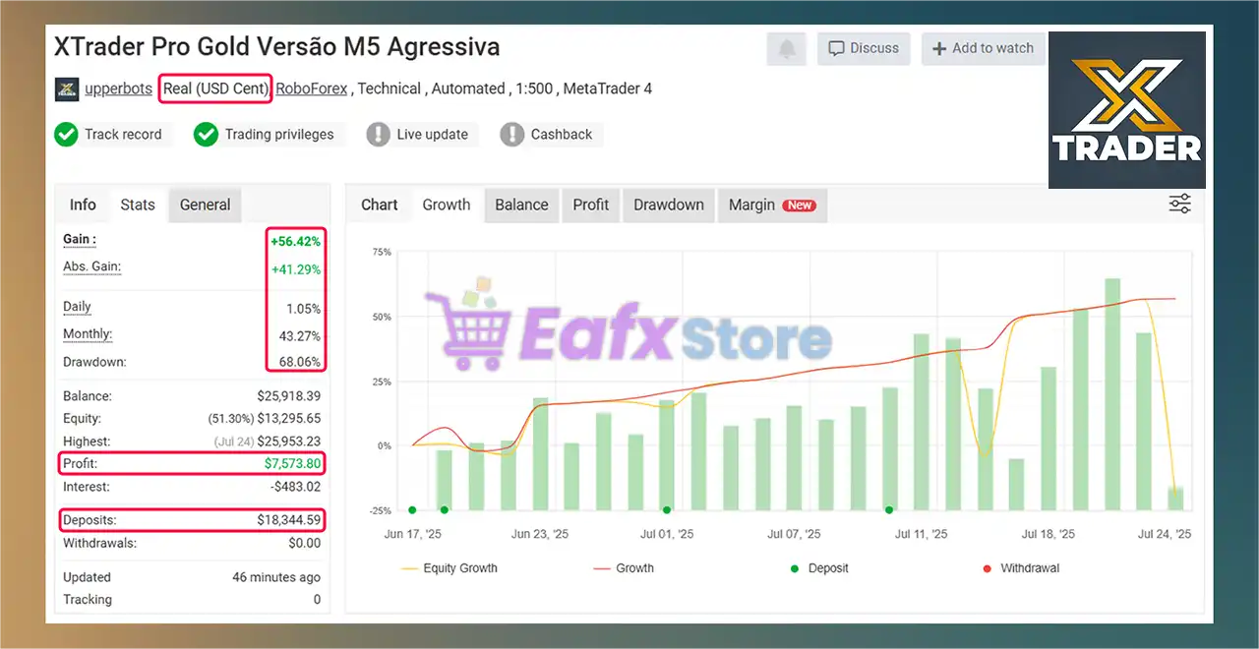Click the $0.00 withdrawals value

click(x=305, y=543)
